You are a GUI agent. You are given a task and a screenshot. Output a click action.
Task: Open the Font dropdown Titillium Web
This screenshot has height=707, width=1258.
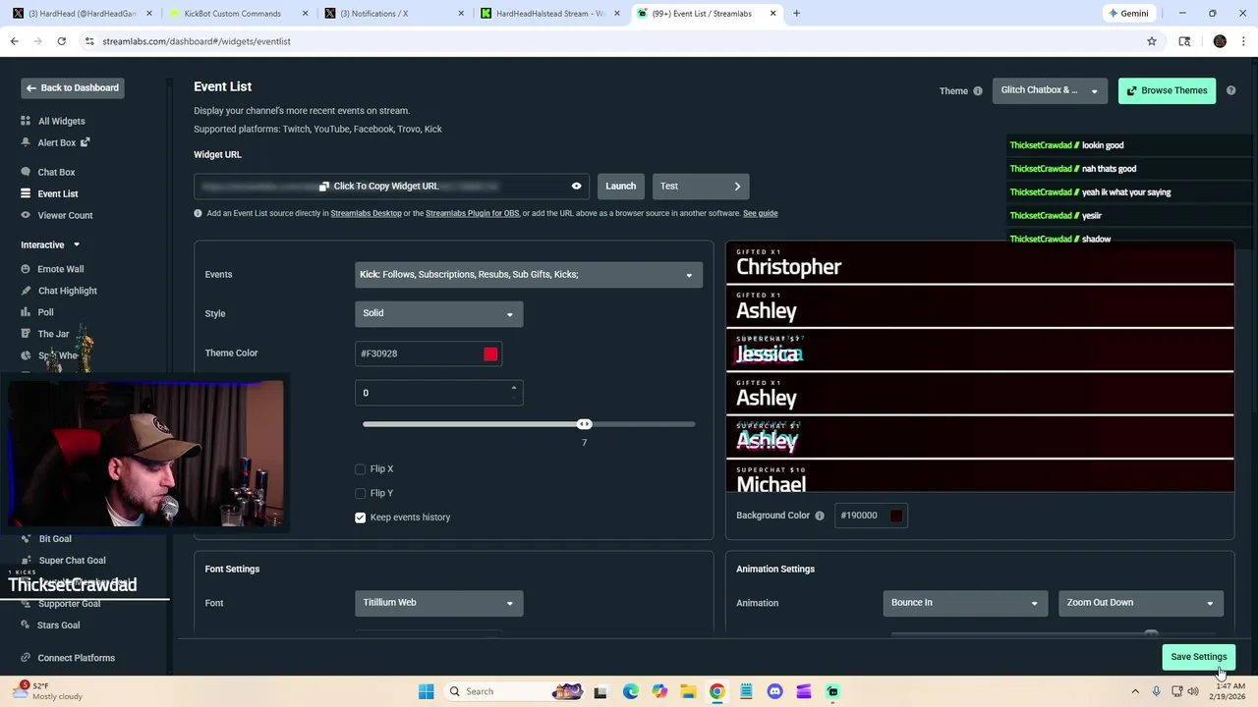[438, 603]
